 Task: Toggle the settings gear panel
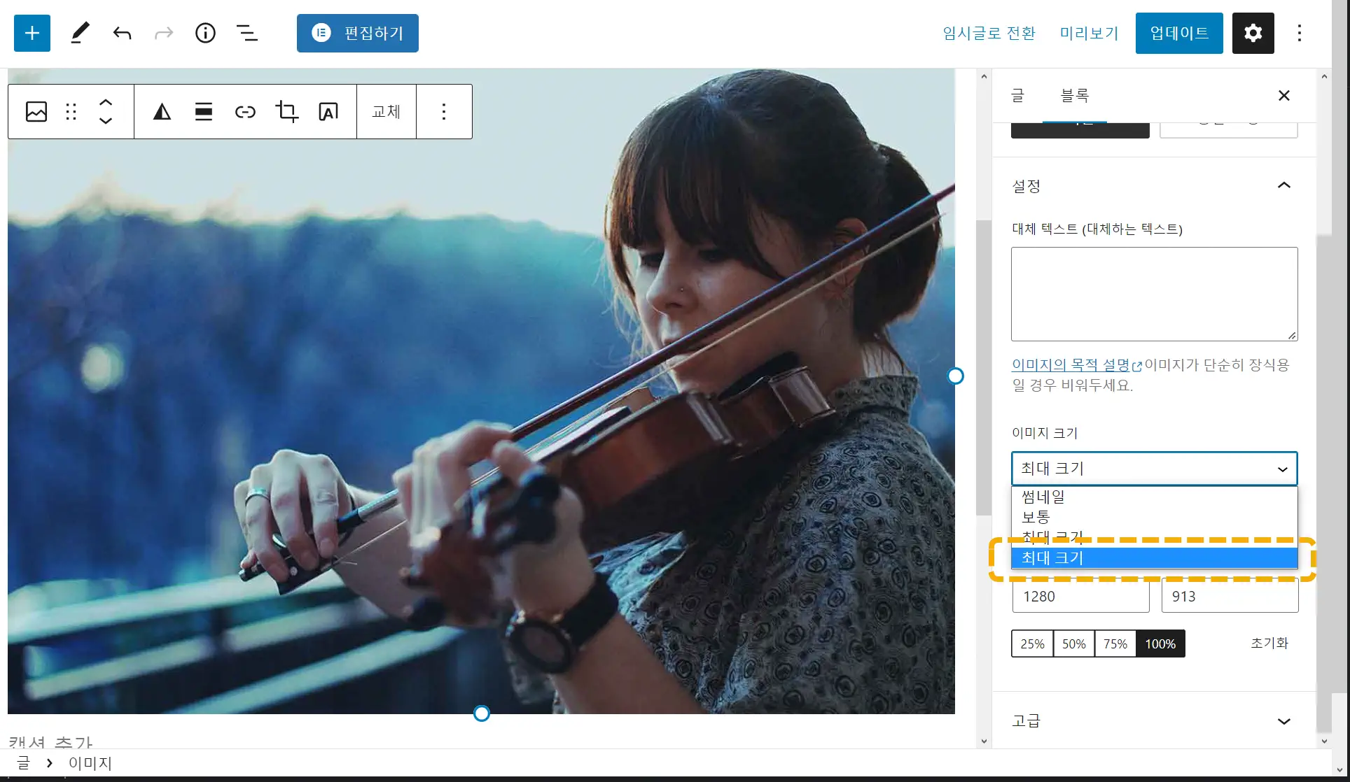pos(1253,33)
